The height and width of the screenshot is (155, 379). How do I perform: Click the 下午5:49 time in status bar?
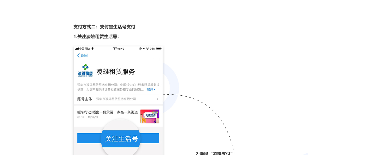click(x=119, y=49)
